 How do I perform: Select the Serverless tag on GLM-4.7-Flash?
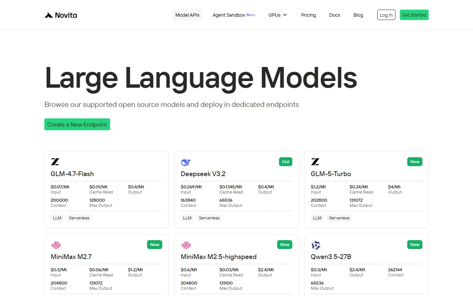[79, 218]
